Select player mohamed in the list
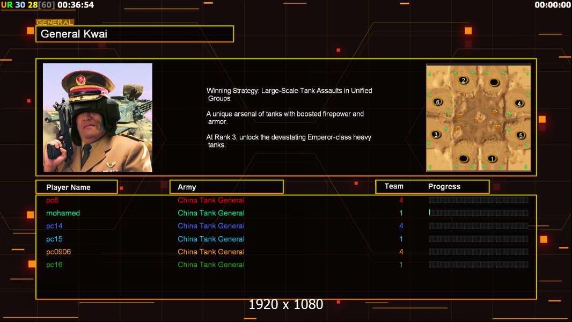The width and height of the screenshot is (572, 322). 63,213
